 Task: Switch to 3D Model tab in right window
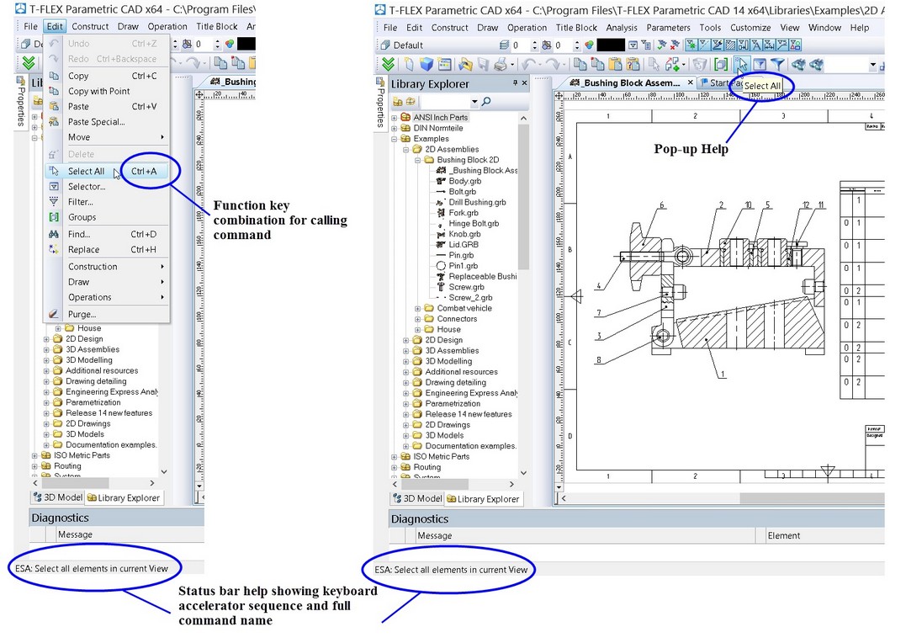coord(417,498)
